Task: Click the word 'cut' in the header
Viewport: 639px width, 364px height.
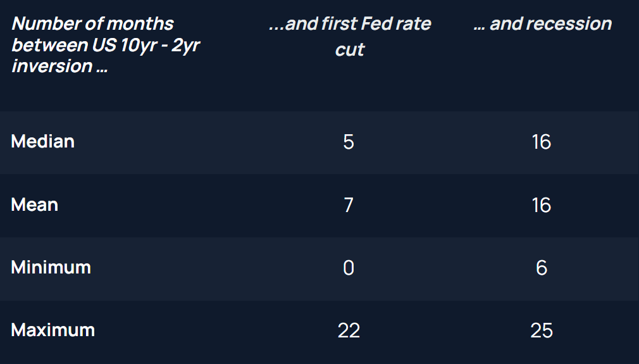Action: click(x=350, y=50)
